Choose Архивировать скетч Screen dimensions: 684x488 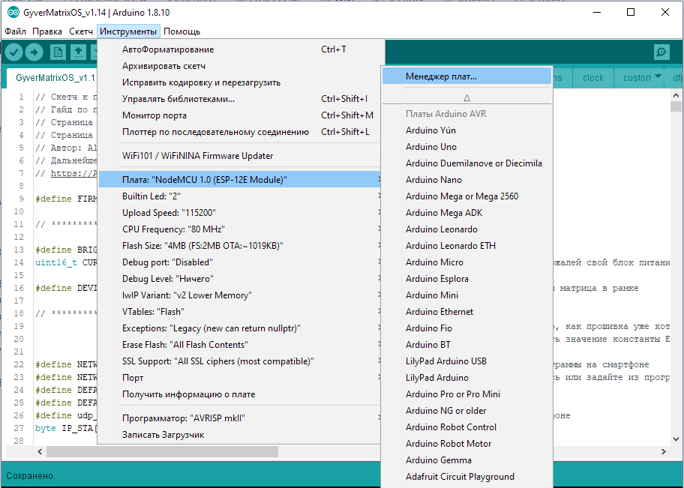point(240,66)
